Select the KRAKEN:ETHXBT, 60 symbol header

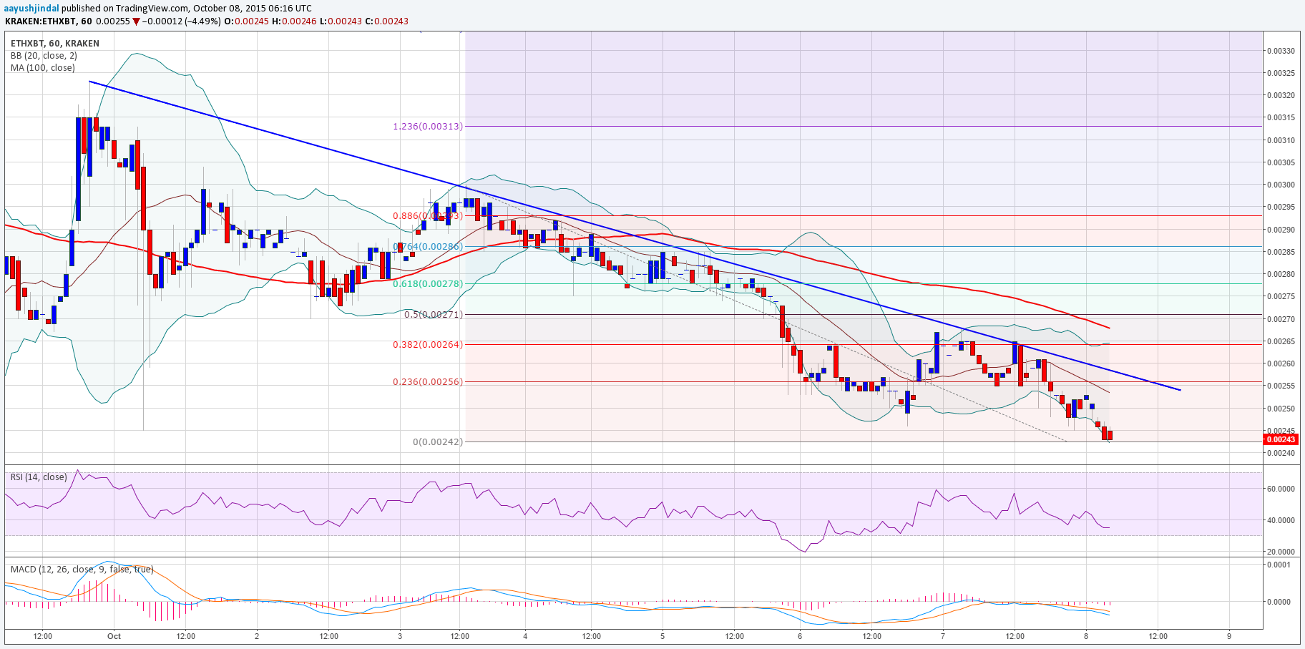(49, 21)
